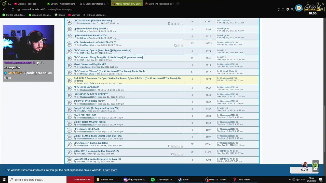The image size is (326, 183).
Task: Reload the page with the refresh icon
Action: pos(13,9)
